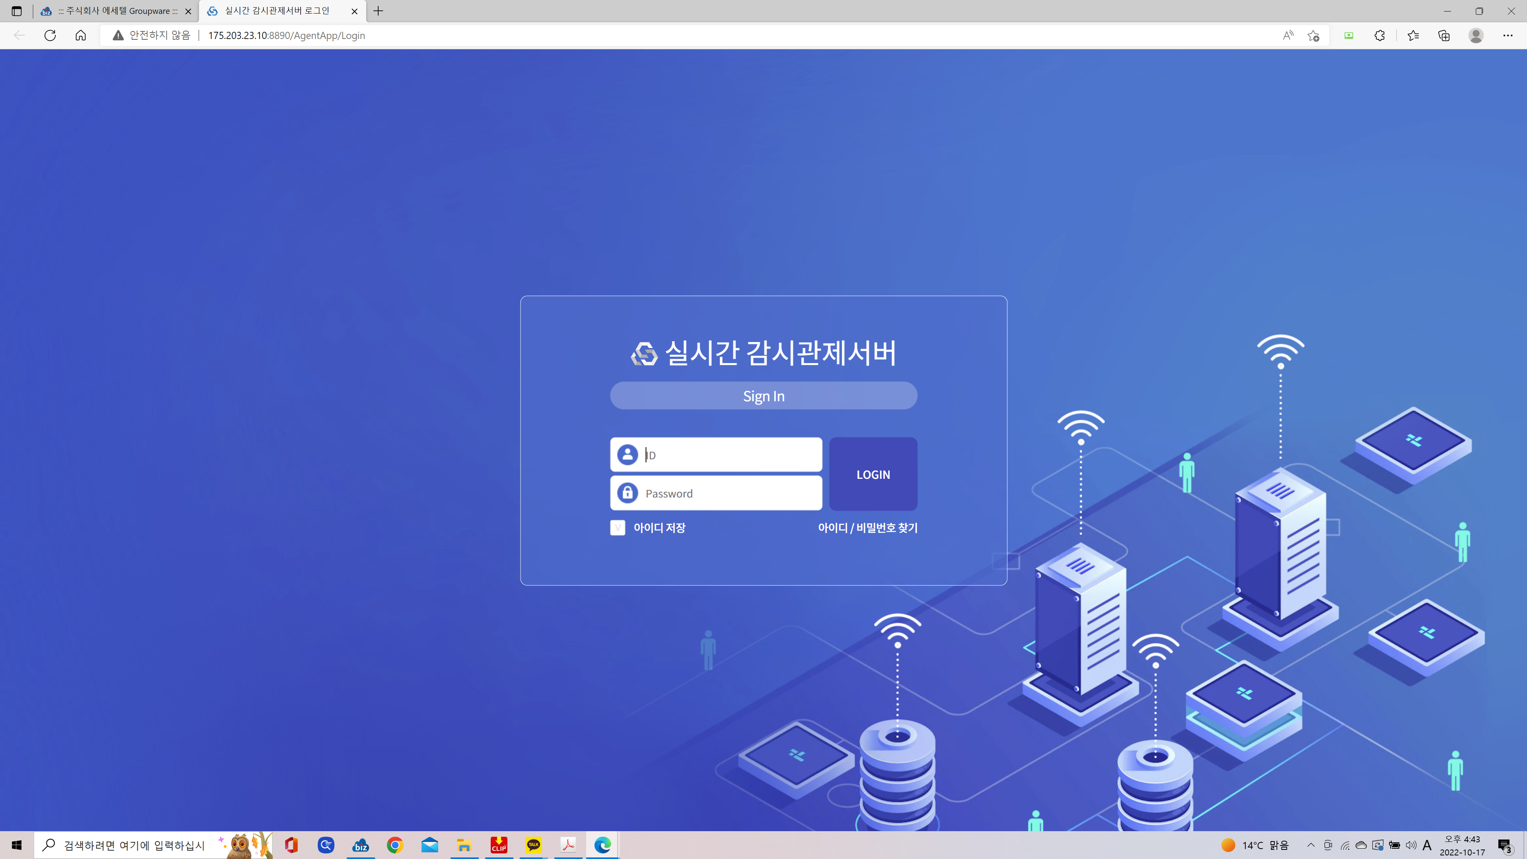Open CLIP app from taskbar
This screenshot has width=1527, height=859.
coord(499,845)
